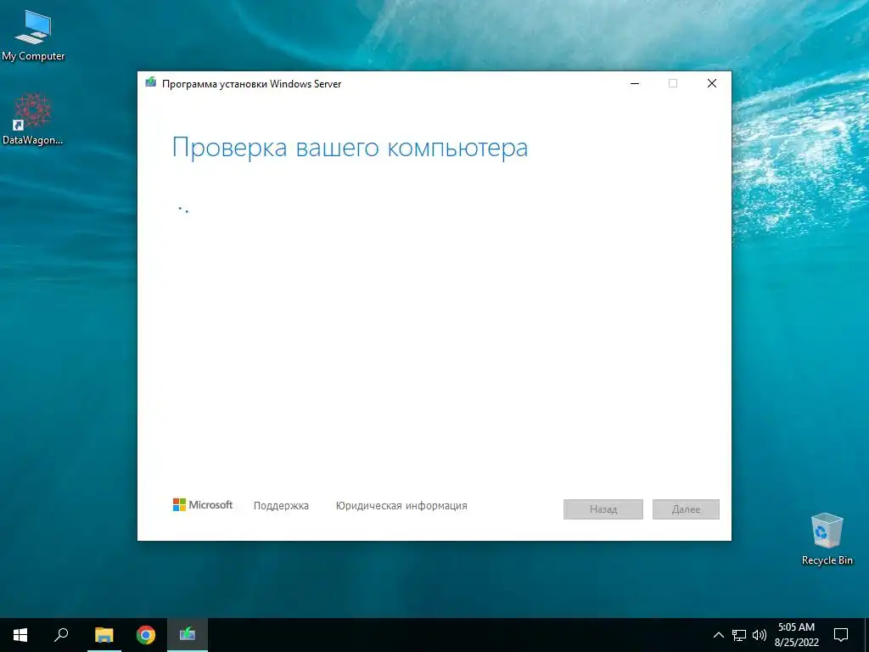Close the Windows Server setup window
The width and height of the screenshot is (869, 652).
click(x=712, y=84)
